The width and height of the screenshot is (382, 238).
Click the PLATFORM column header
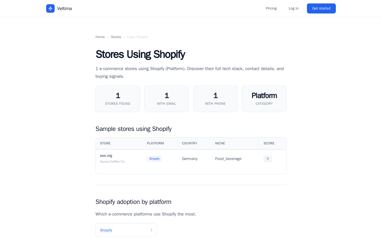[155, 143]
